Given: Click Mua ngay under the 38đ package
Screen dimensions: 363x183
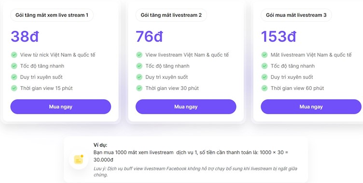Looking at the screenshot, I should [x=61, y=107].
